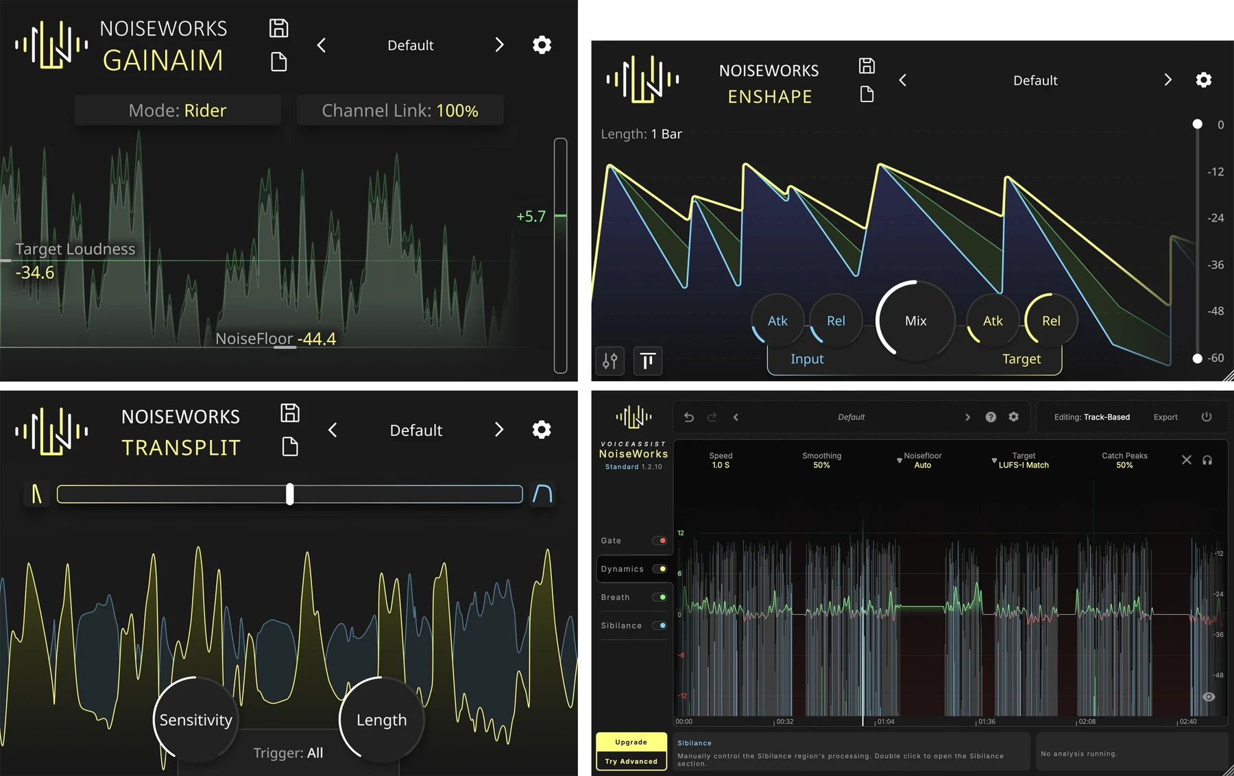This screenshot has width=1234, height=776.
Task: Go to previous preset in Transplit
Action: pyautogui.click(x=332, y=430)
